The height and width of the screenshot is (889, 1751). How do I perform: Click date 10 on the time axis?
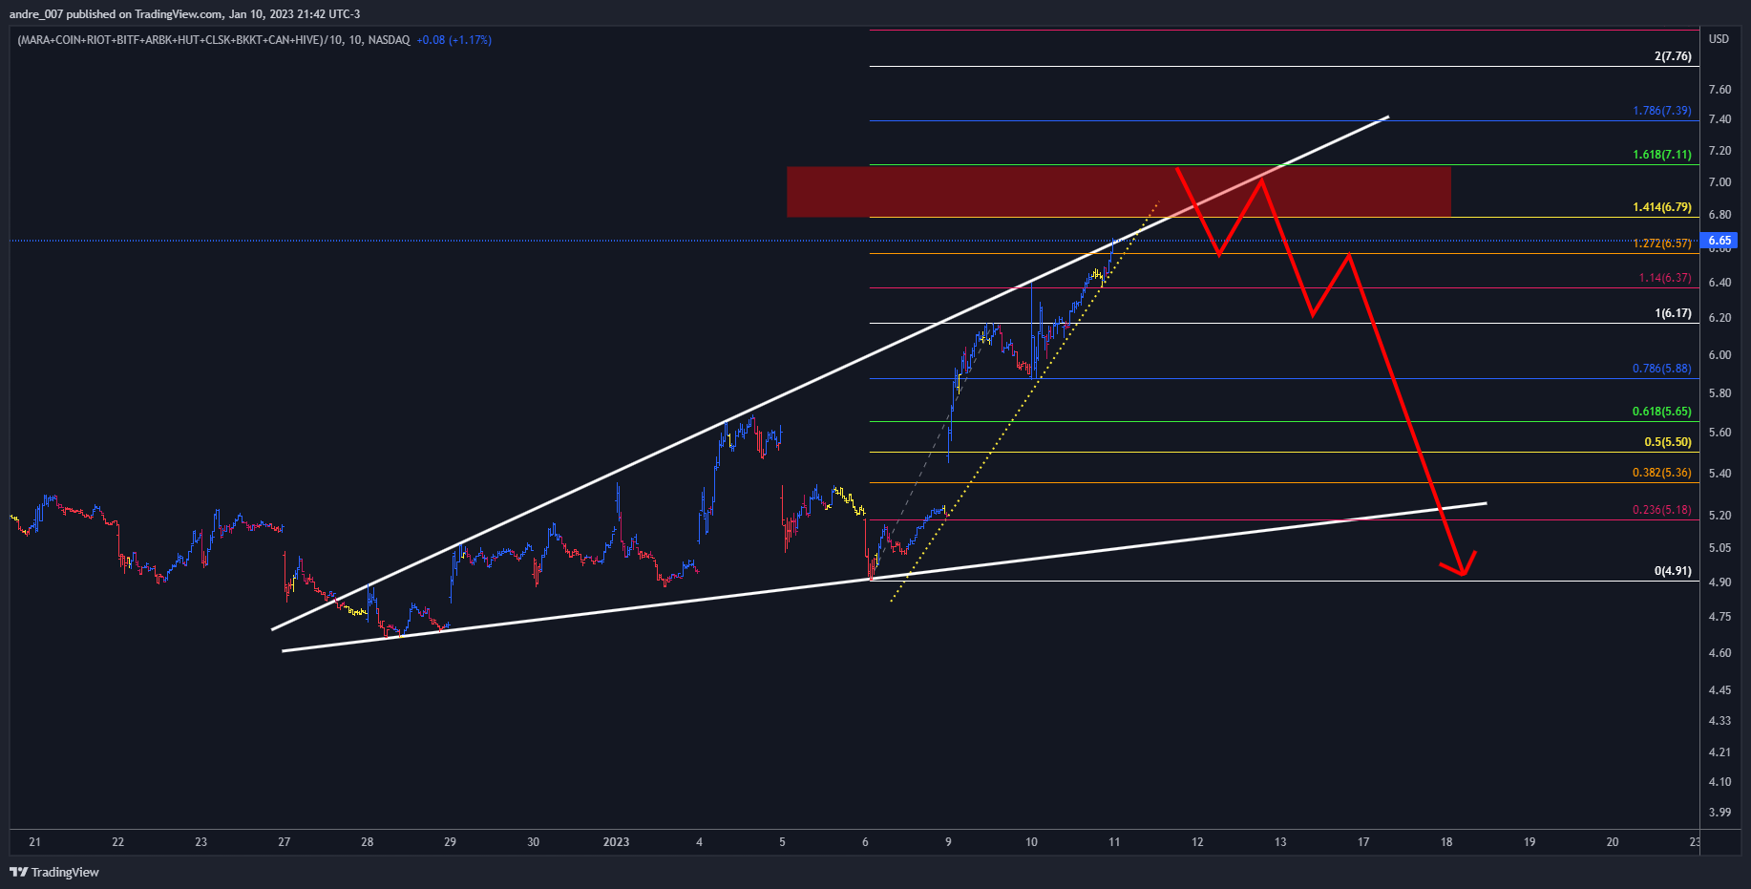[1031, 842]
